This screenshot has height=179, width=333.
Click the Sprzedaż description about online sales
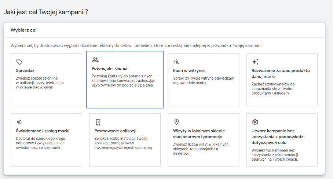pyautogui.click(x=40, y=83)
